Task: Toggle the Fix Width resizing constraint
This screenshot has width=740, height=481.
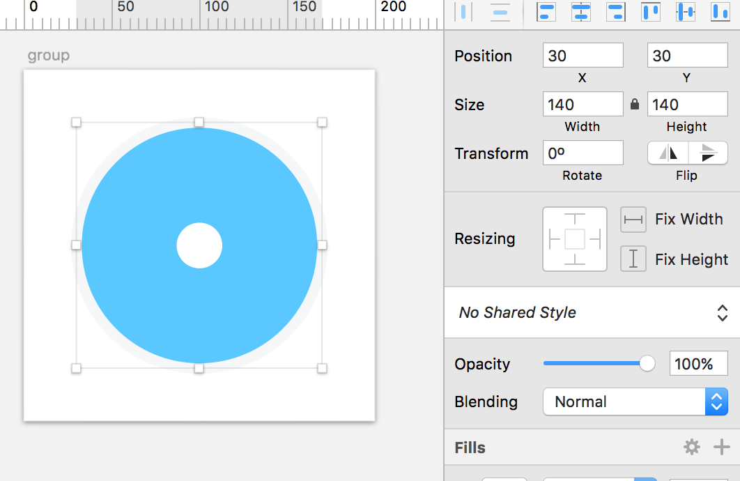Action: pos(633,220)
